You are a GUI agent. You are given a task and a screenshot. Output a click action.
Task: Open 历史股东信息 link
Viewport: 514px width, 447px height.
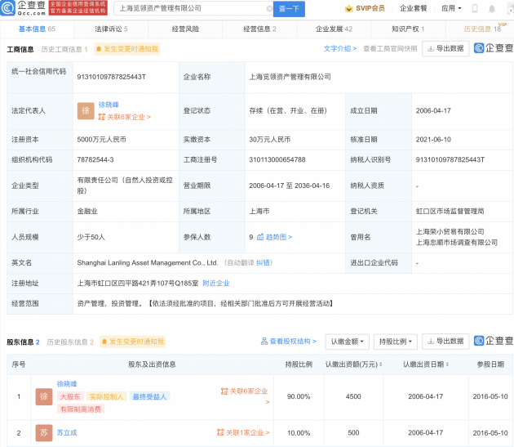point(70,342)
